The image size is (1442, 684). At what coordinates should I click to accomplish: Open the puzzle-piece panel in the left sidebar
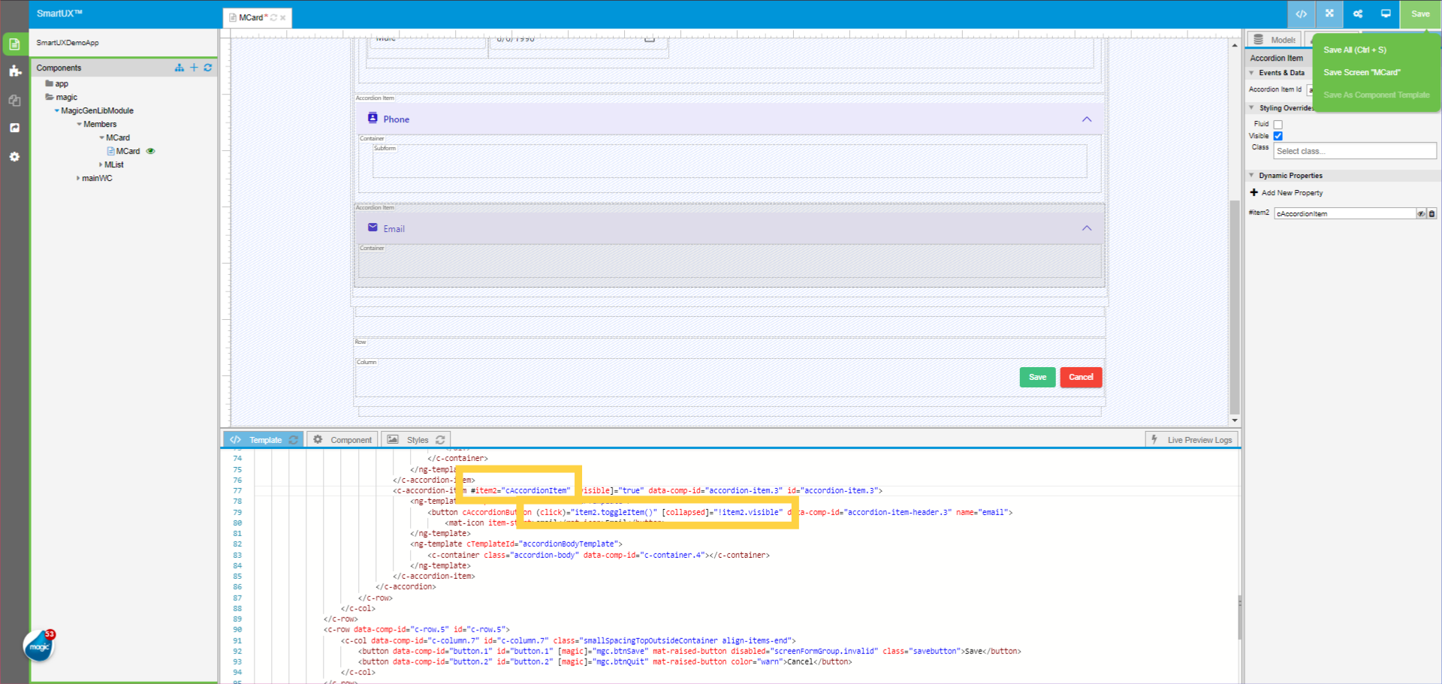(x=15, y=71)
